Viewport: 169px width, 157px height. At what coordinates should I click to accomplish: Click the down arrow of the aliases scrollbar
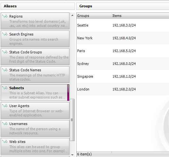coord(72,155)
